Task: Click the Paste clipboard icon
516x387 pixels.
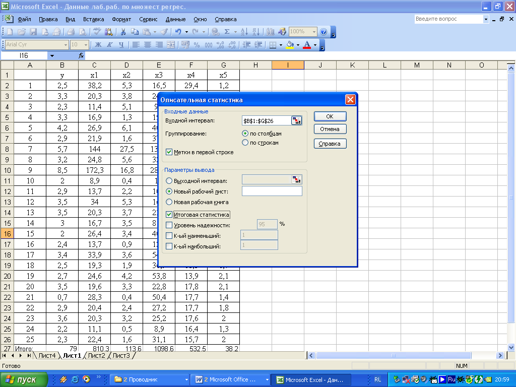Action: click(x=147, y=32)
